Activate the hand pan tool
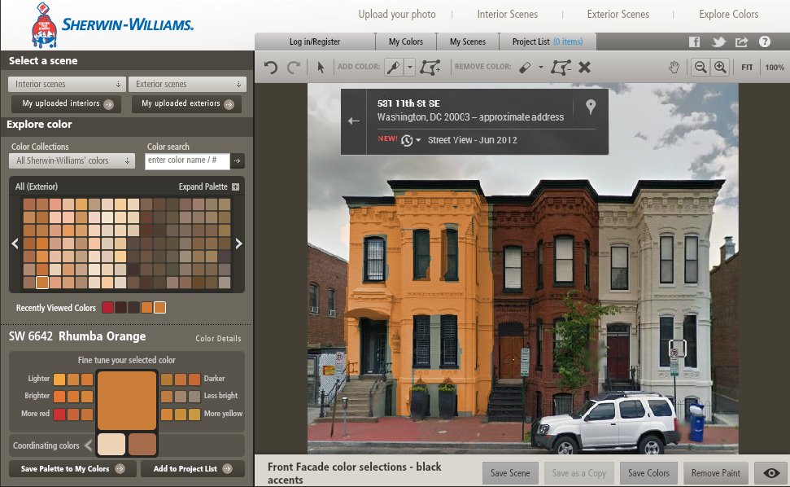 (674, 67)
